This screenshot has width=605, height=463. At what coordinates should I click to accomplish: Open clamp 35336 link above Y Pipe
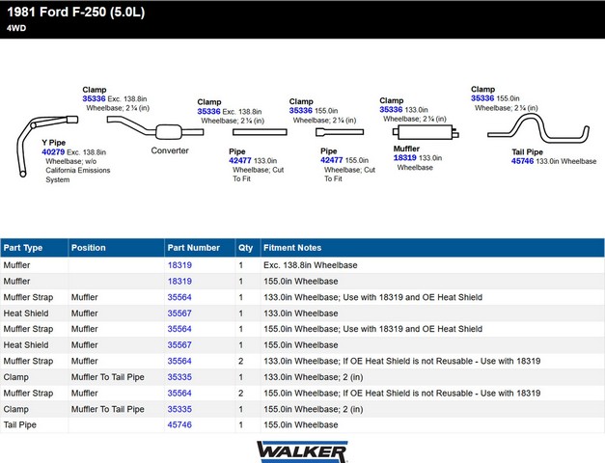point(94,98)
